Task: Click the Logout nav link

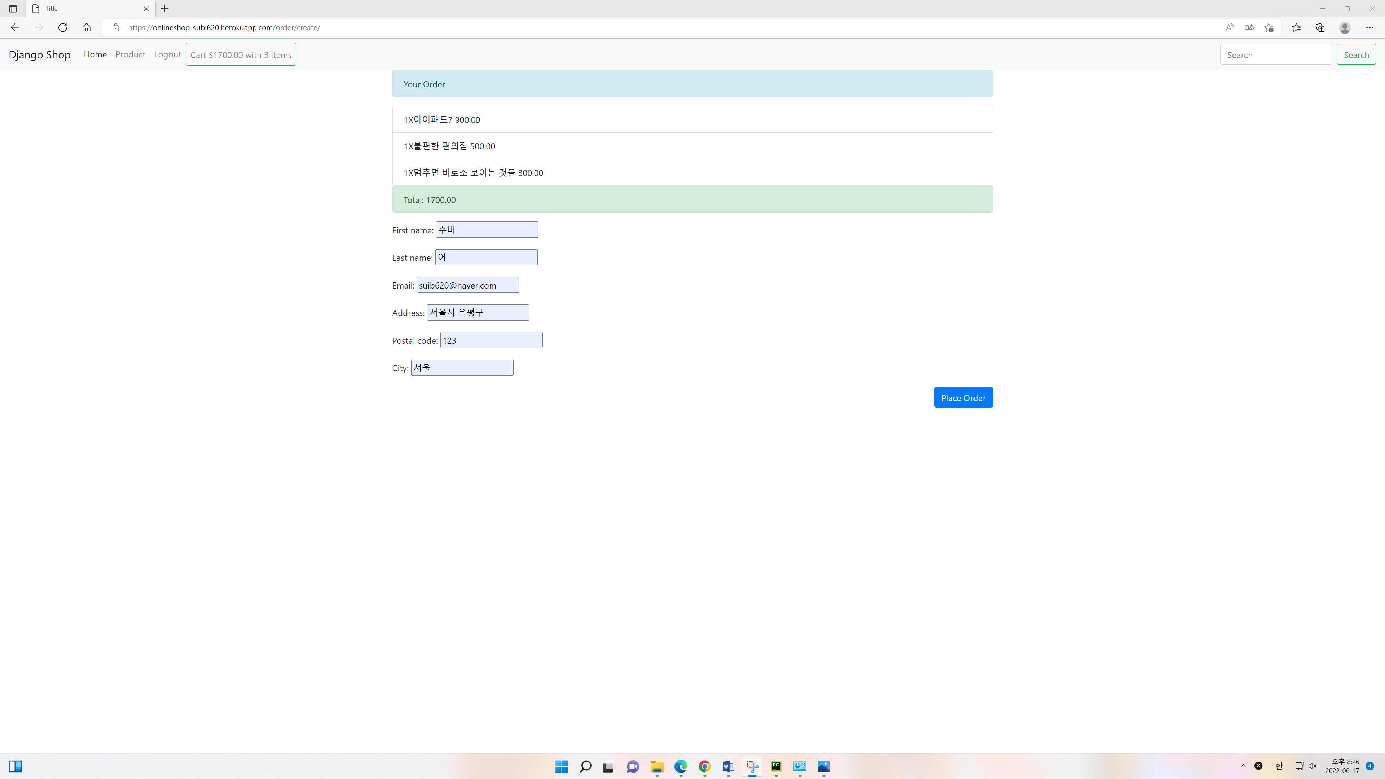Action: (x=167, y=54)
